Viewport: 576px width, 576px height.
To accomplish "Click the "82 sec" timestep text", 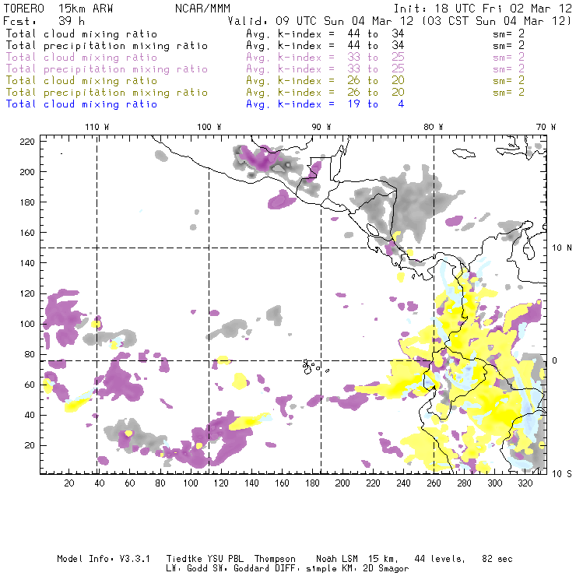I will click(x=497, y=559).
